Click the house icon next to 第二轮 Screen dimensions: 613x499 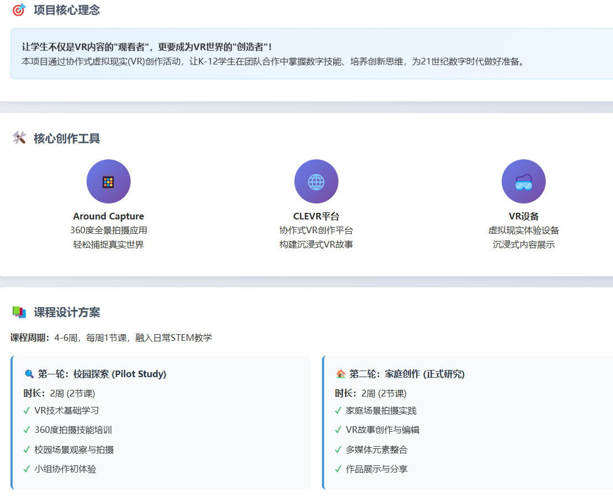pos(341,374)
